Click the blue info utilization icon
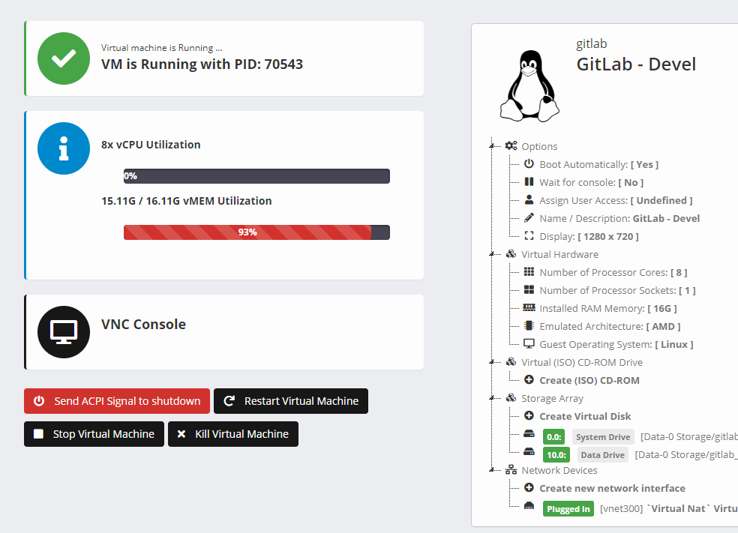This screenshot has width=738, height=533. (64, 148)
